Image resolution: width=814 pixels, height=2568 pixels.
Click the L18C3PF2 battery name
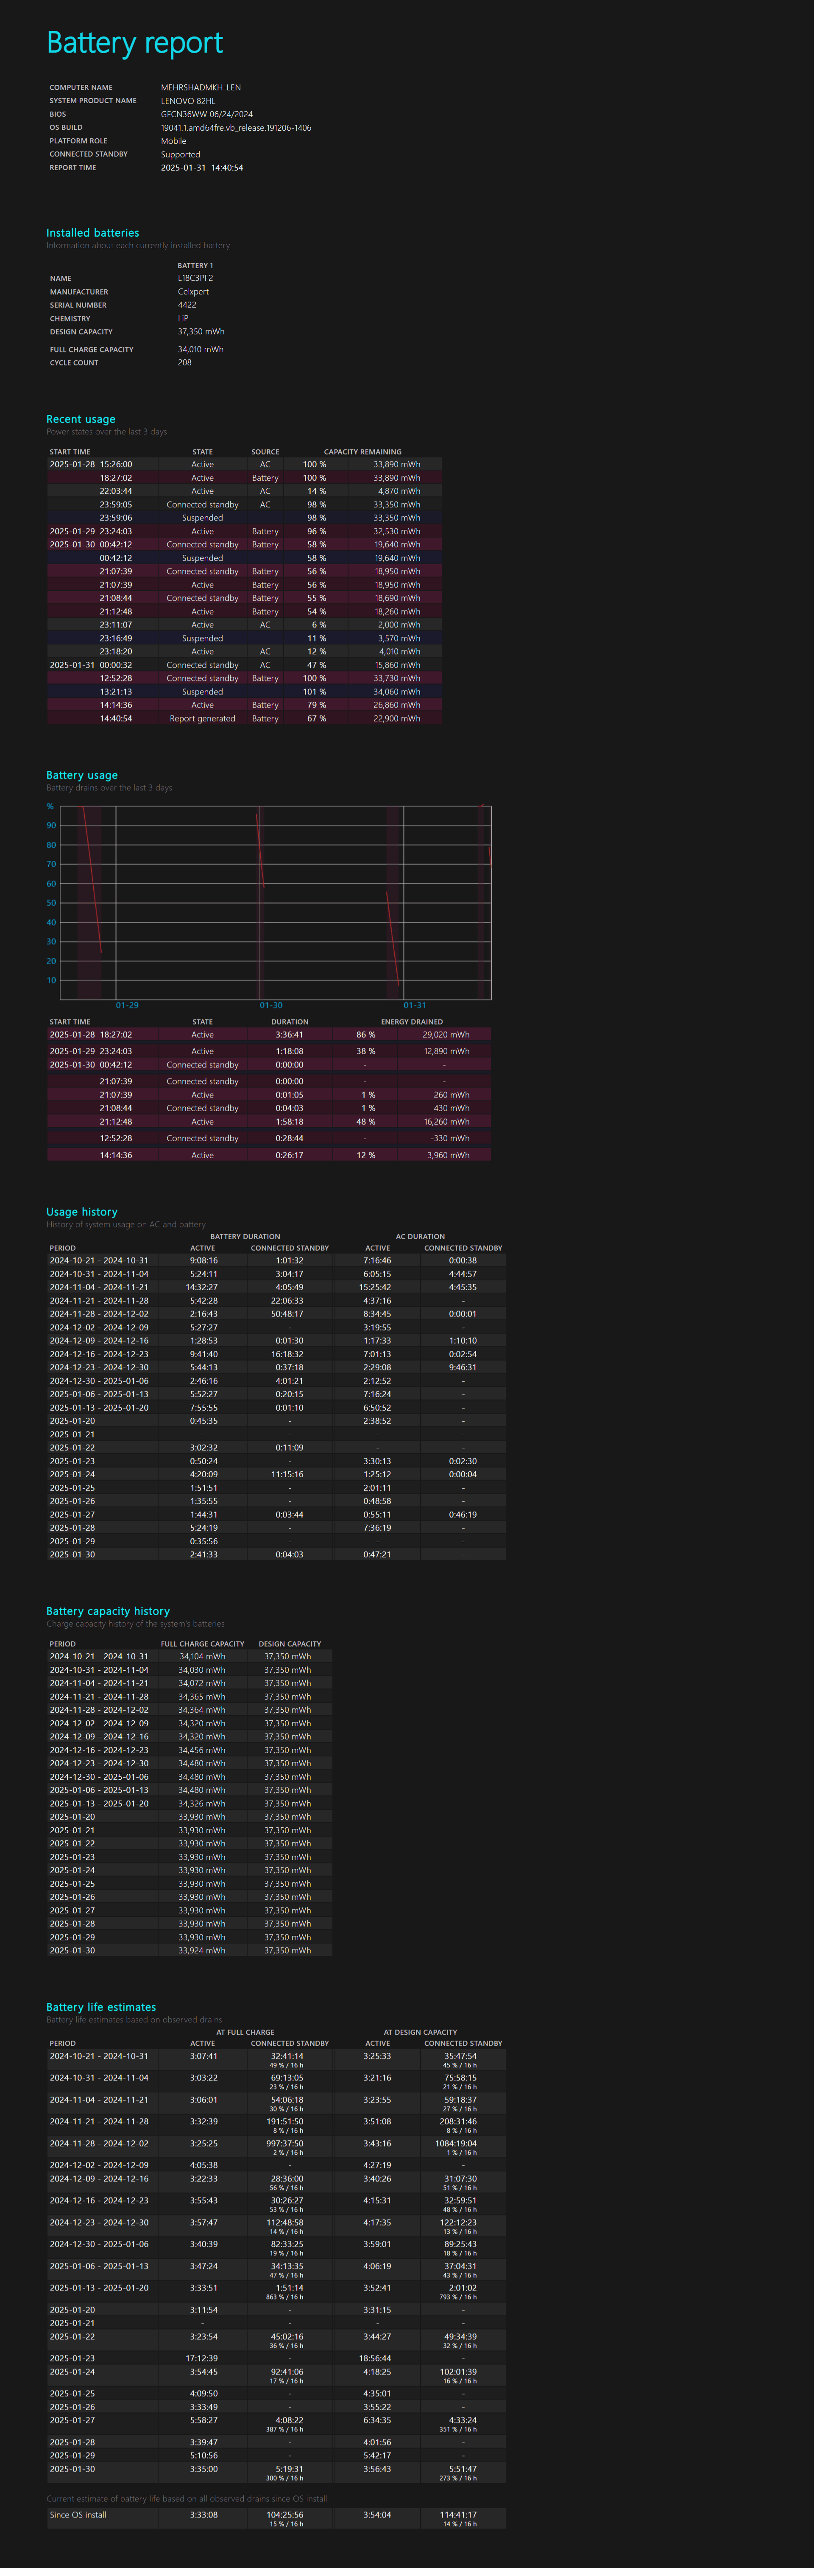[195, 278]
